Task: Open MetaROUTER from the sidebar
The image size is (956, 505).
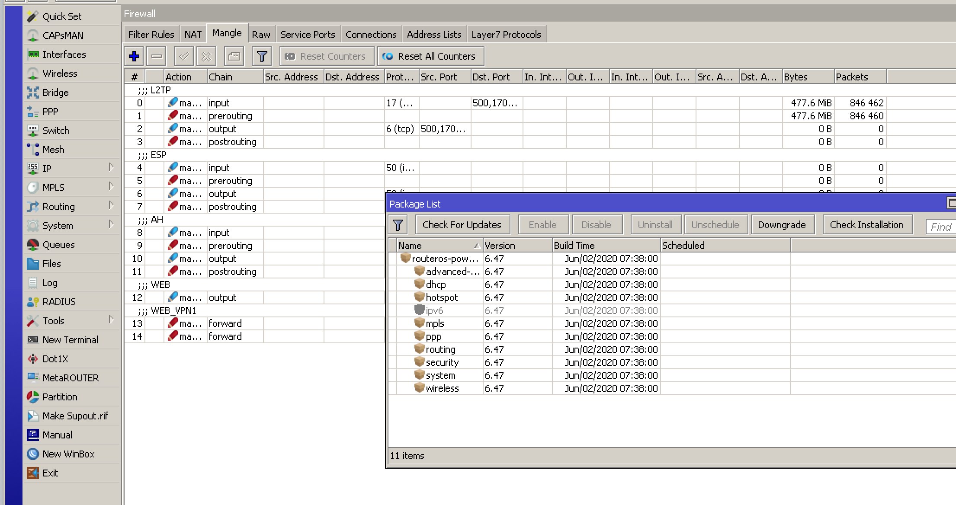Action: pyautogui.click(x=71, y=378)
